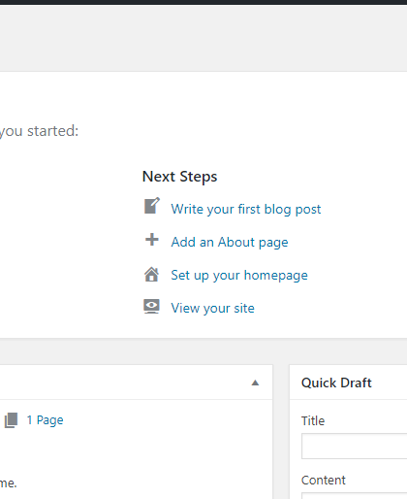Click the stacked pages icon next to 1 Page
This screenshot has height=499, width=407.
tap(11, 420)
